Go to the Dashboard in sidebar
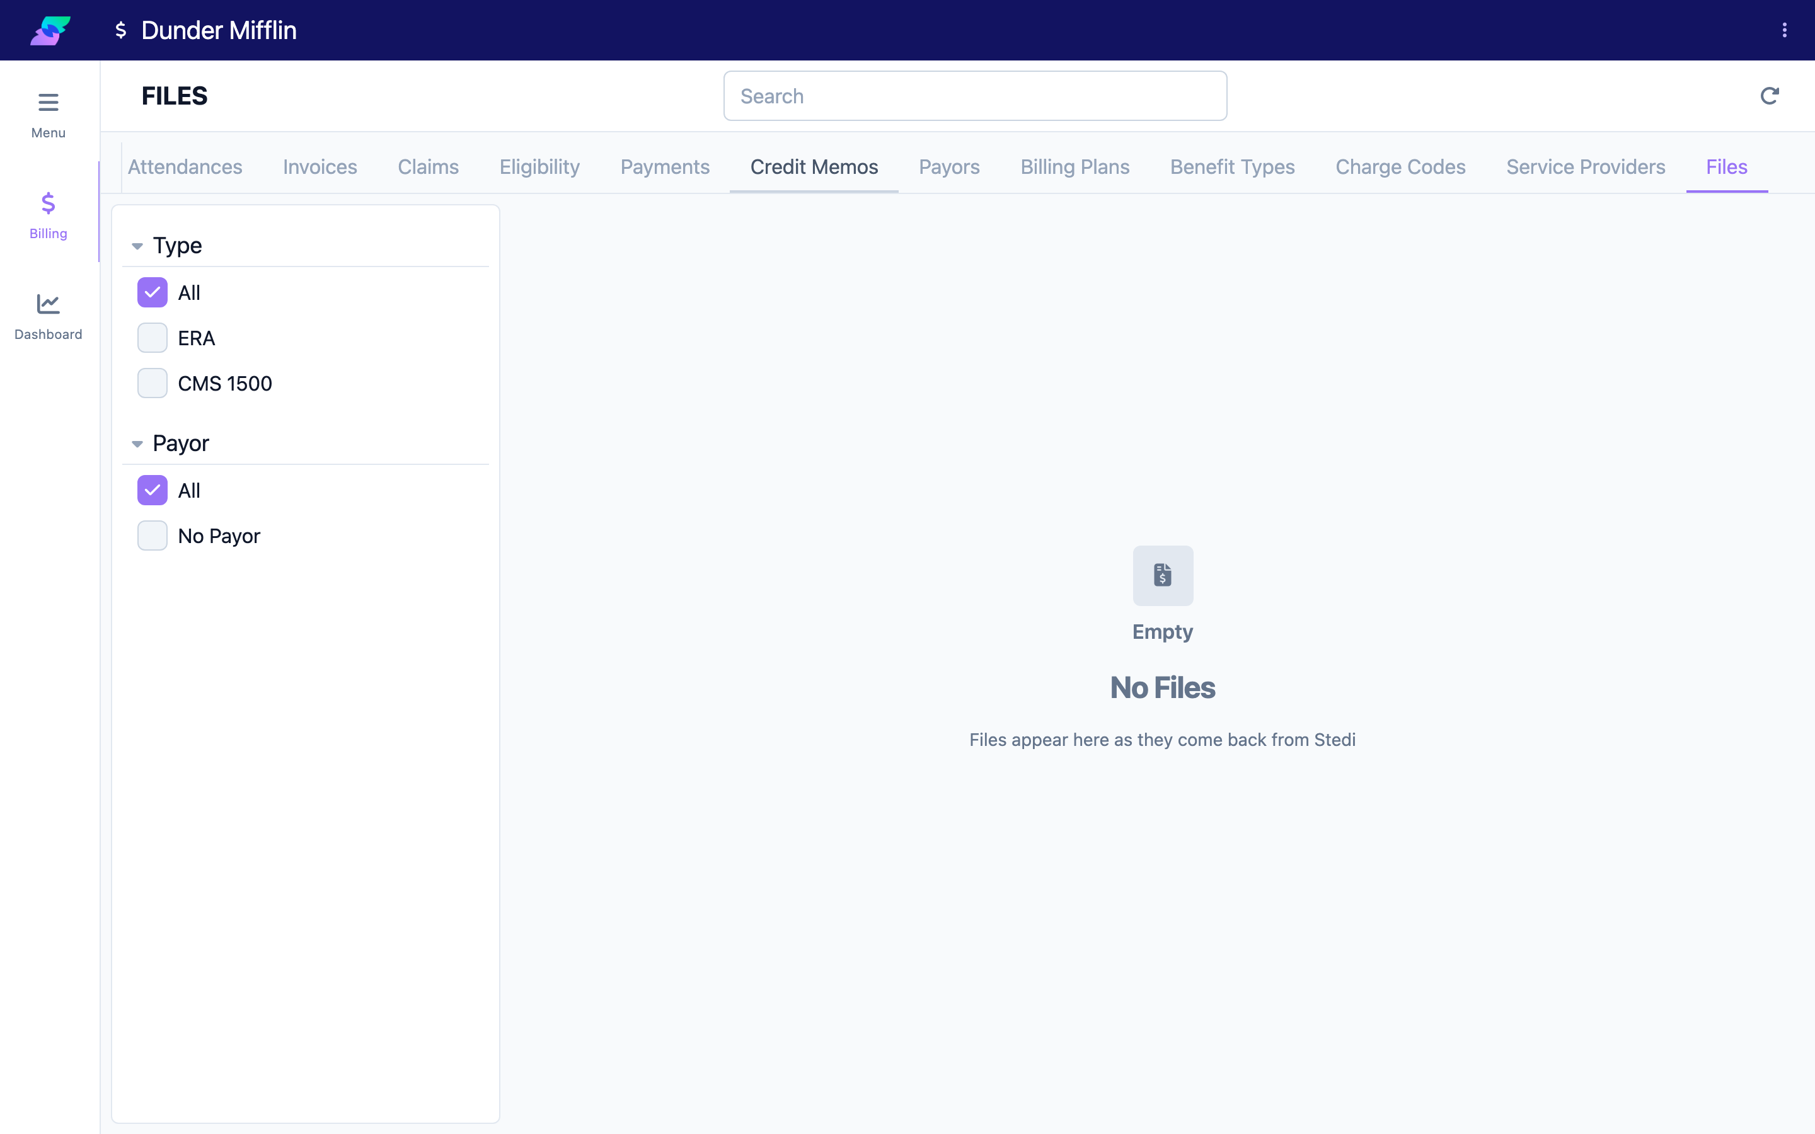 (49, 316)
